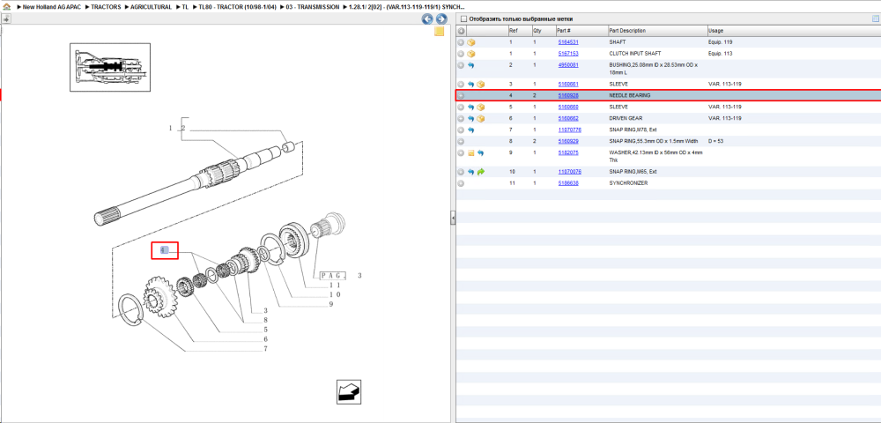Screen dimensions: 881x423
Task: Open part number link 5186638
Action: pyautogui.click(x=568, y=183)
